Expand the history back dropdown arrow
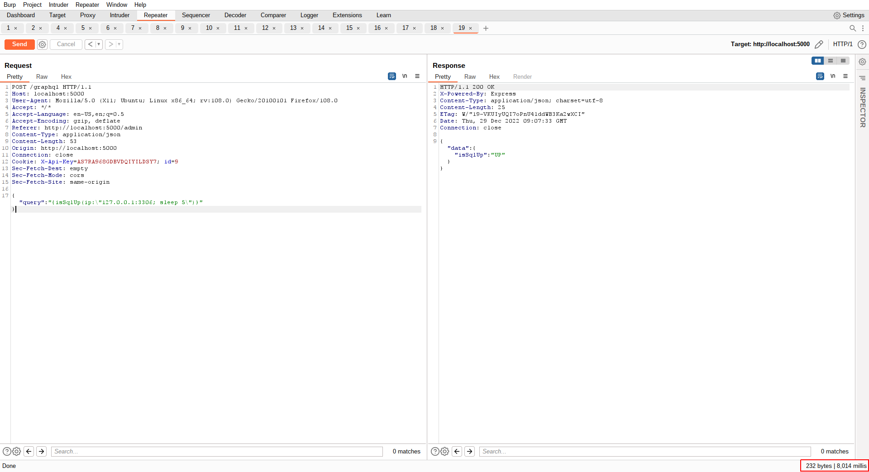The image size is (869, 472). pos(99,44)
